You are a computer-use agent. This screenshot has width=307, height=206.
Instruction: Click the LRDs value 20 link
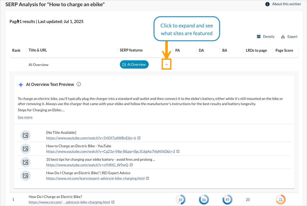point(248,200)
